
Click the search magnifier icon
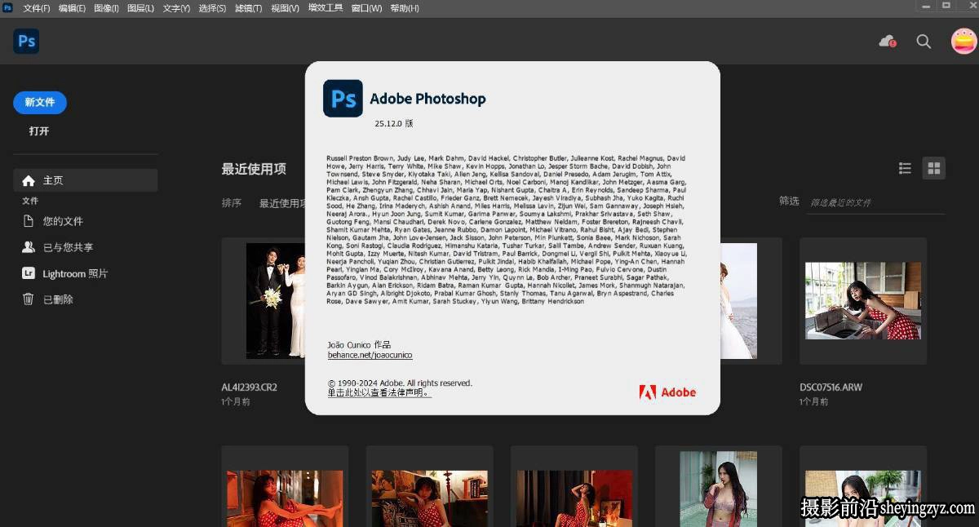pos(924,41)
